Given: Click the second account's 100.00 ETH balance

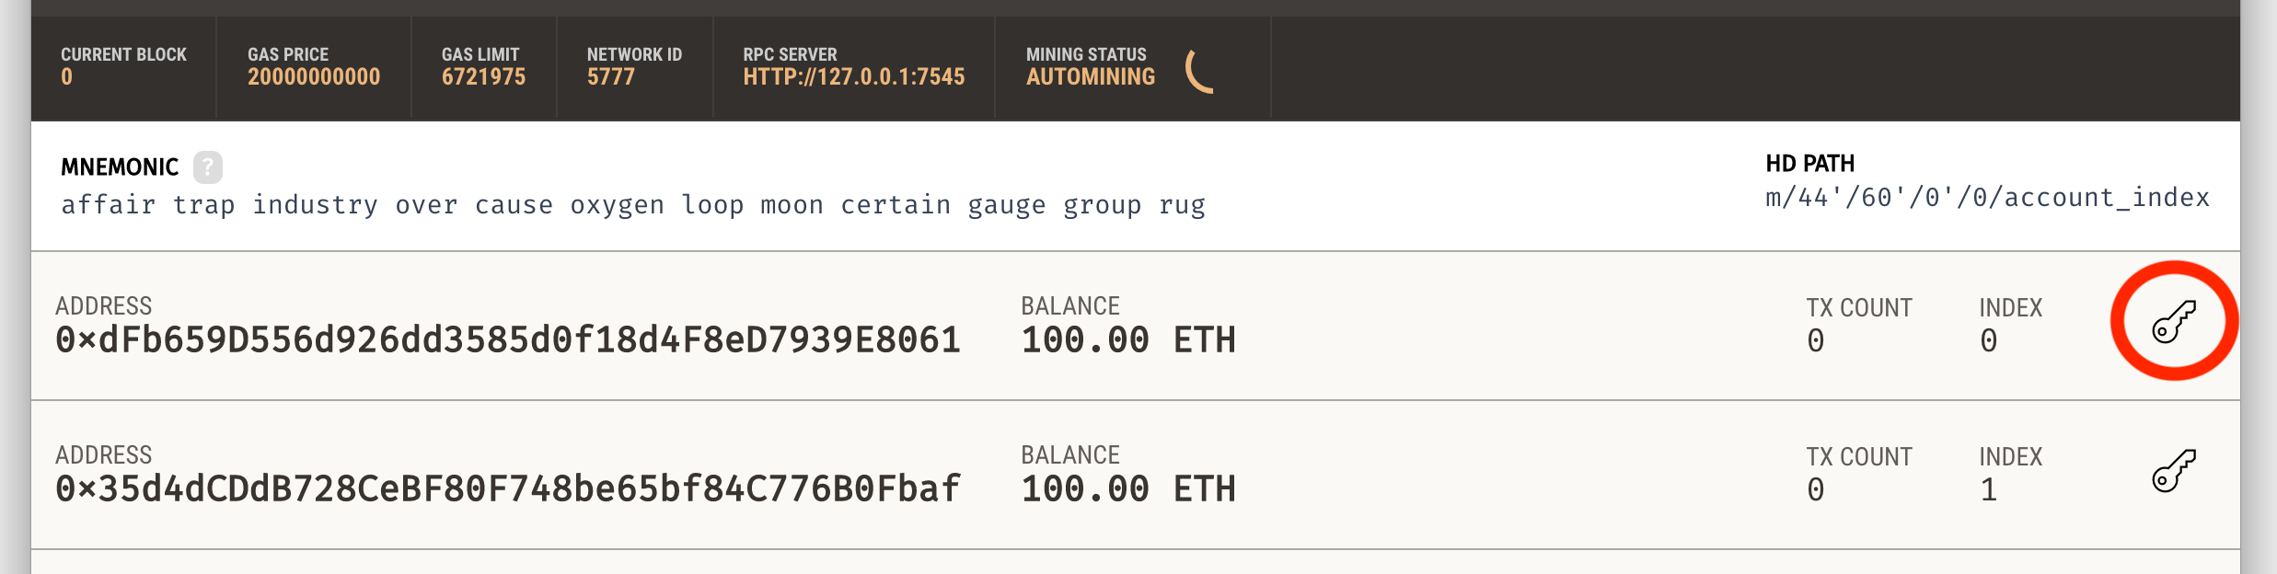Looking at the screenshot, I should (1128, 489).
